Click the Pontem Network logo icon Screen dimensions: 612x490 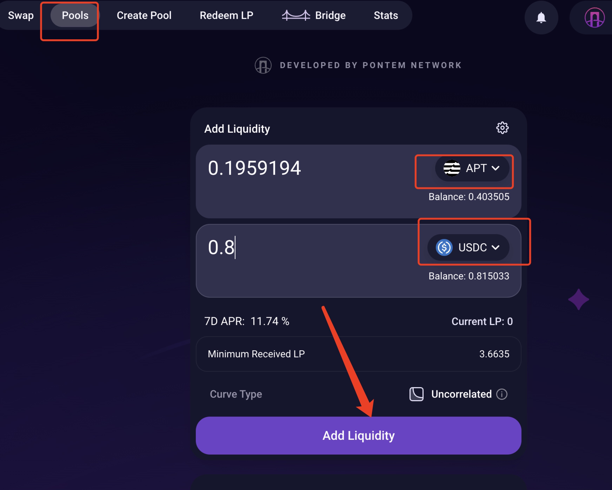(x=263, y=65)
